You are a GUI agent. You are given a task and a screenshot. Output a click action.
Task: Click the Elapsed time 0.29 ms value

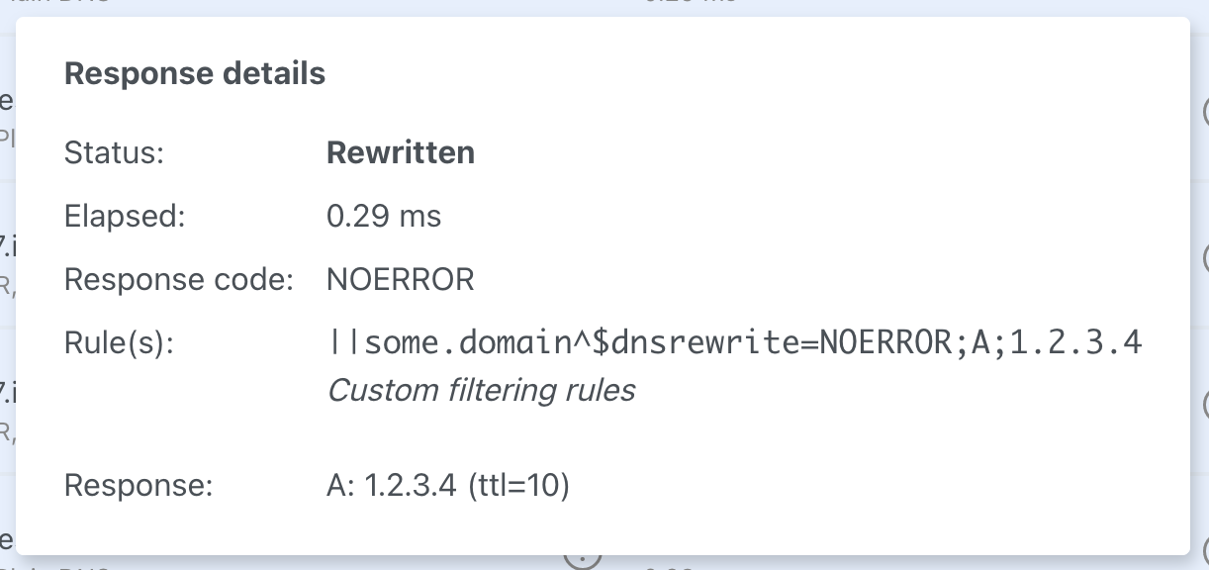384,216
